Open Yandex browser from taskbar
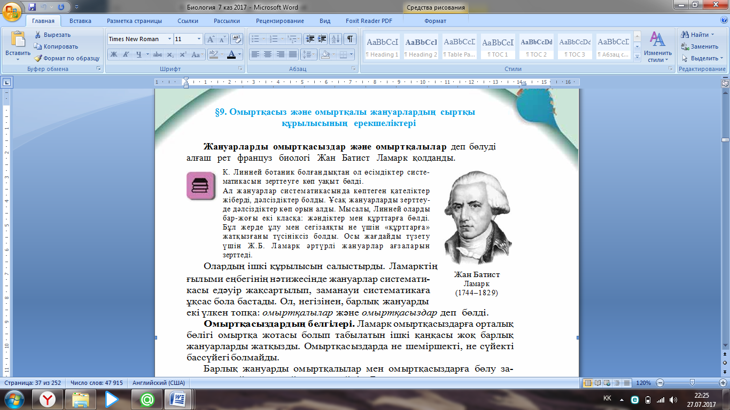This screenshot has height=410, width=730. click(x=49, y=399)
